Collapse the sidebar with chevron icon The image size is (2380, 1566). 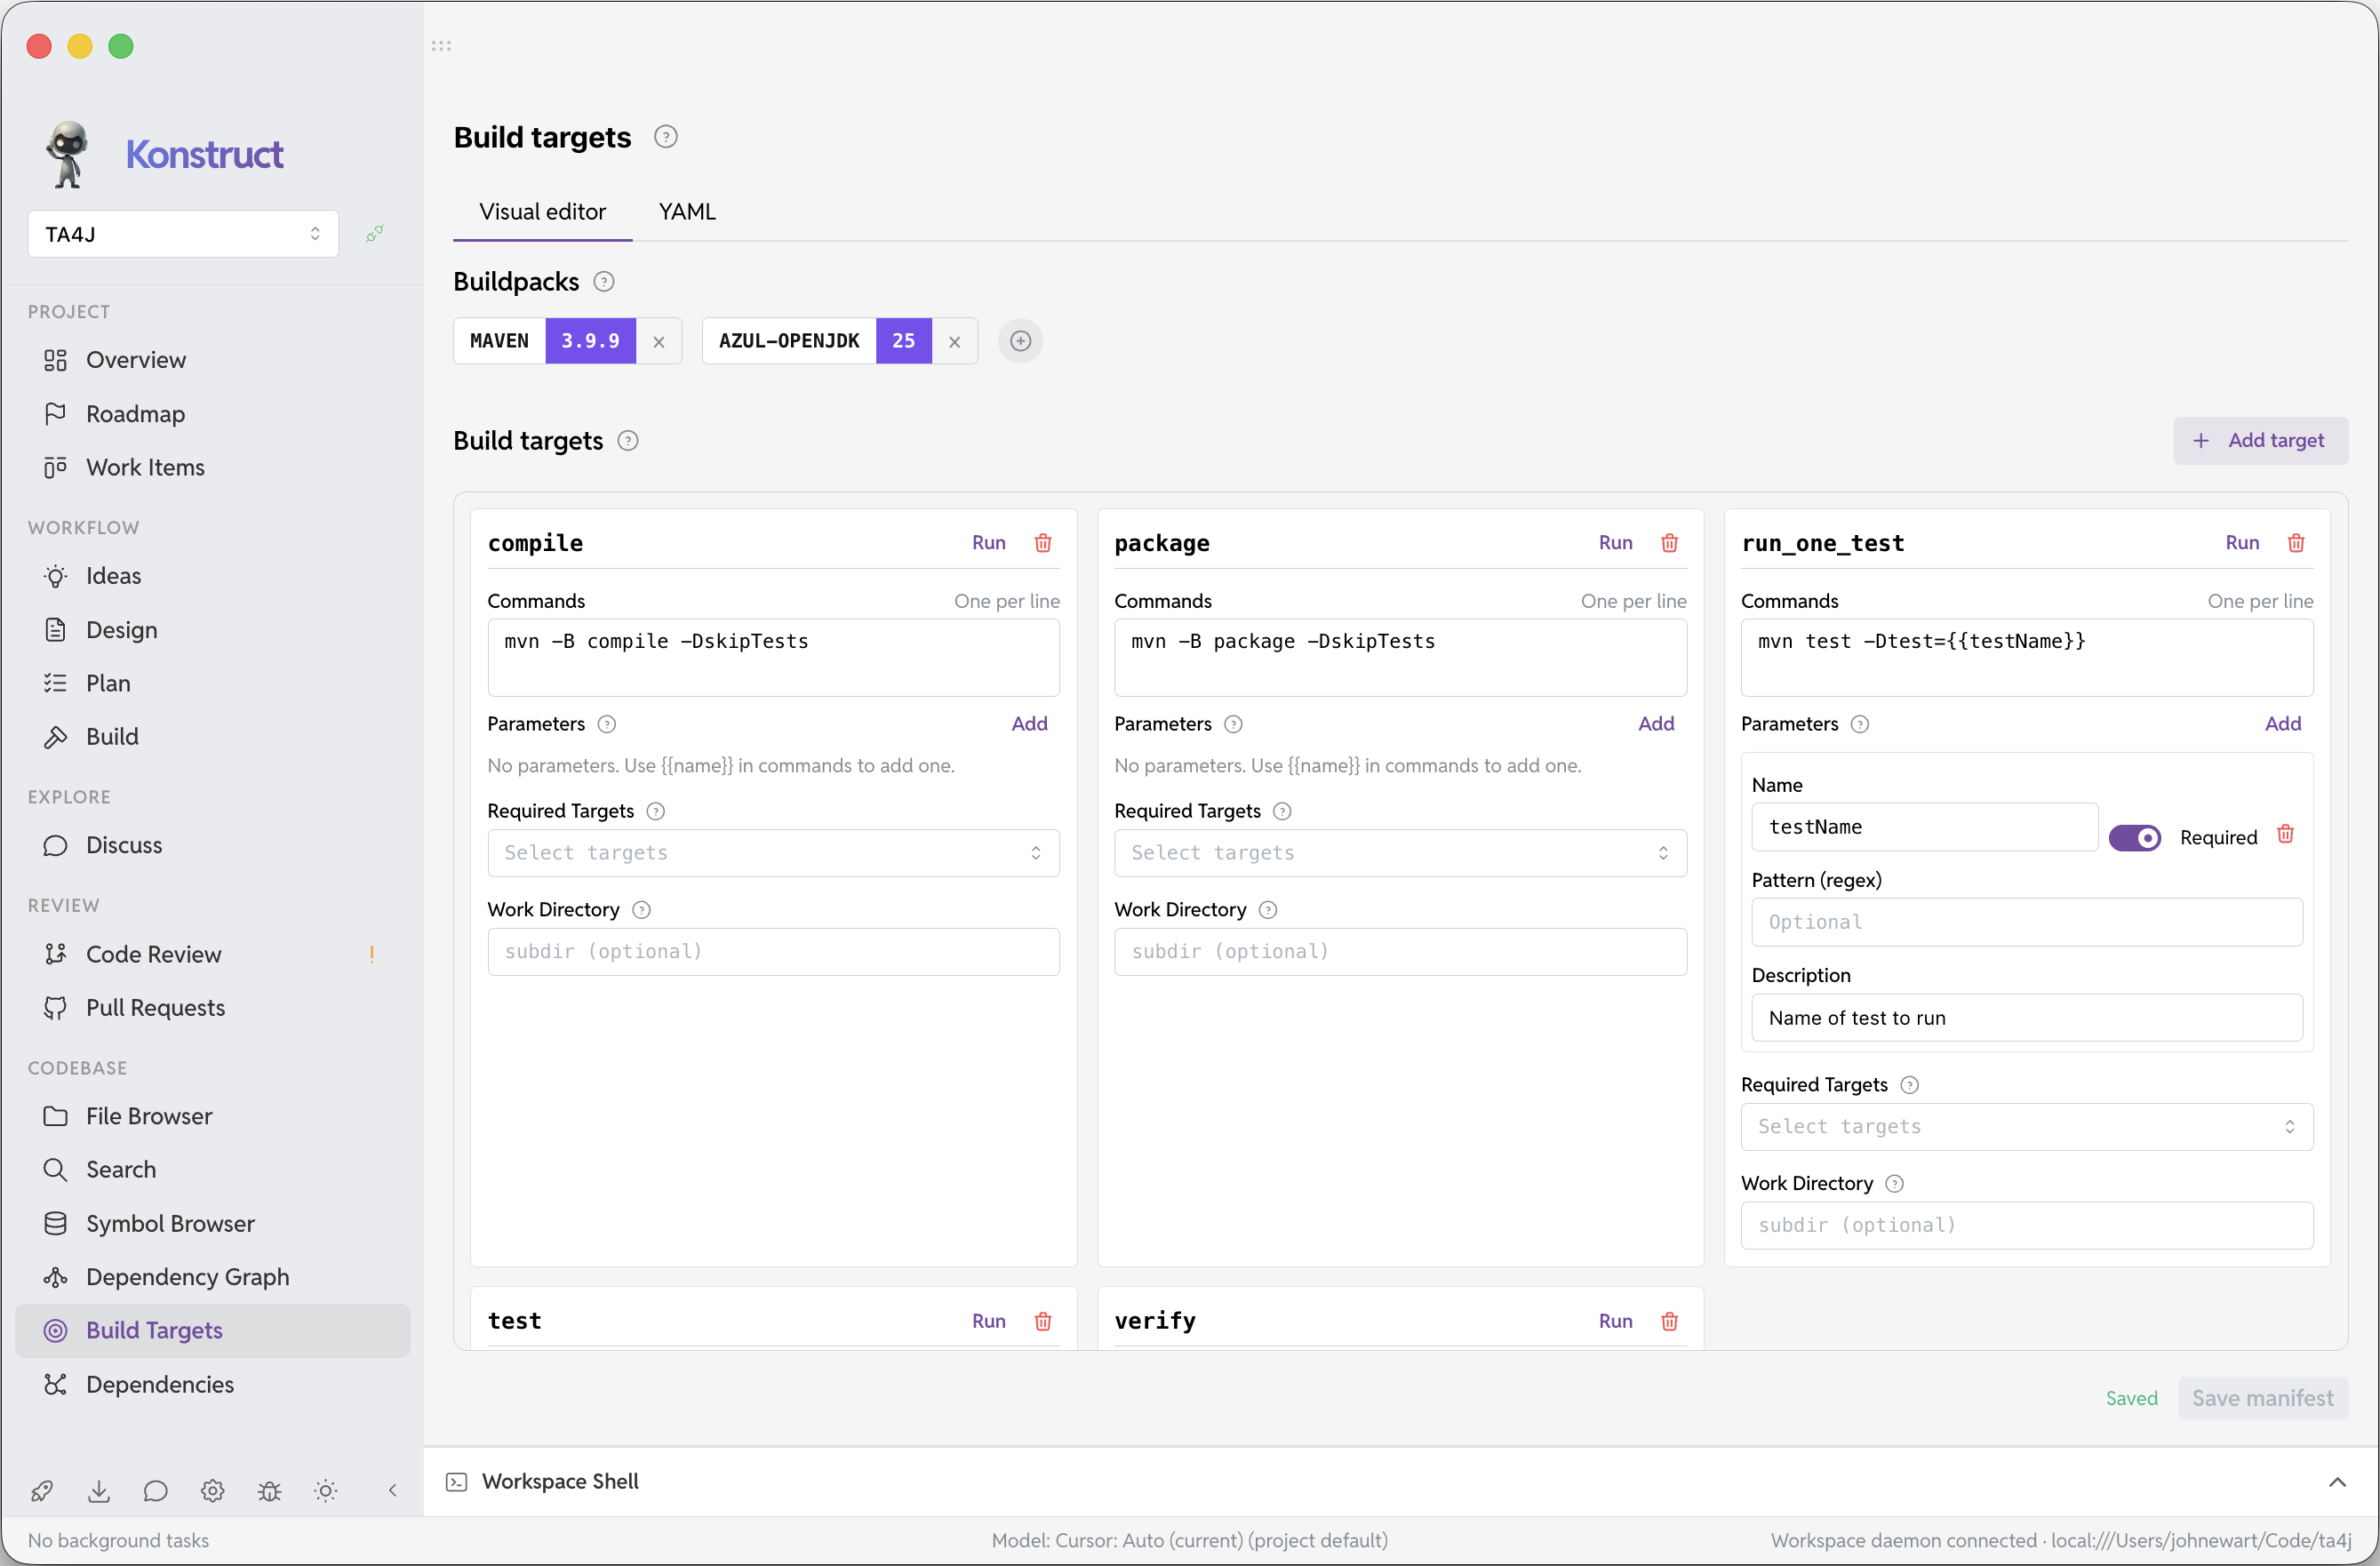393,1491
